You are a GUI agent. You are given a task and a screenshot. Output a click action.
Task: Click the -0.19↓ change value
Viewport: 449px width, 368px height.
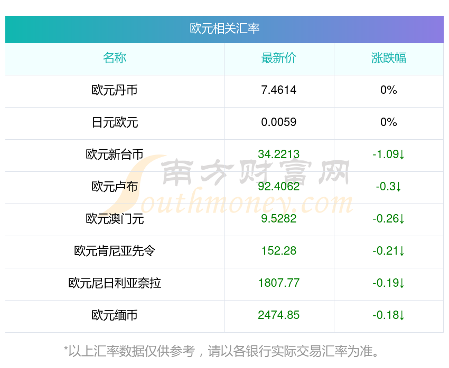pyautogui.click(x=389, y=283)
